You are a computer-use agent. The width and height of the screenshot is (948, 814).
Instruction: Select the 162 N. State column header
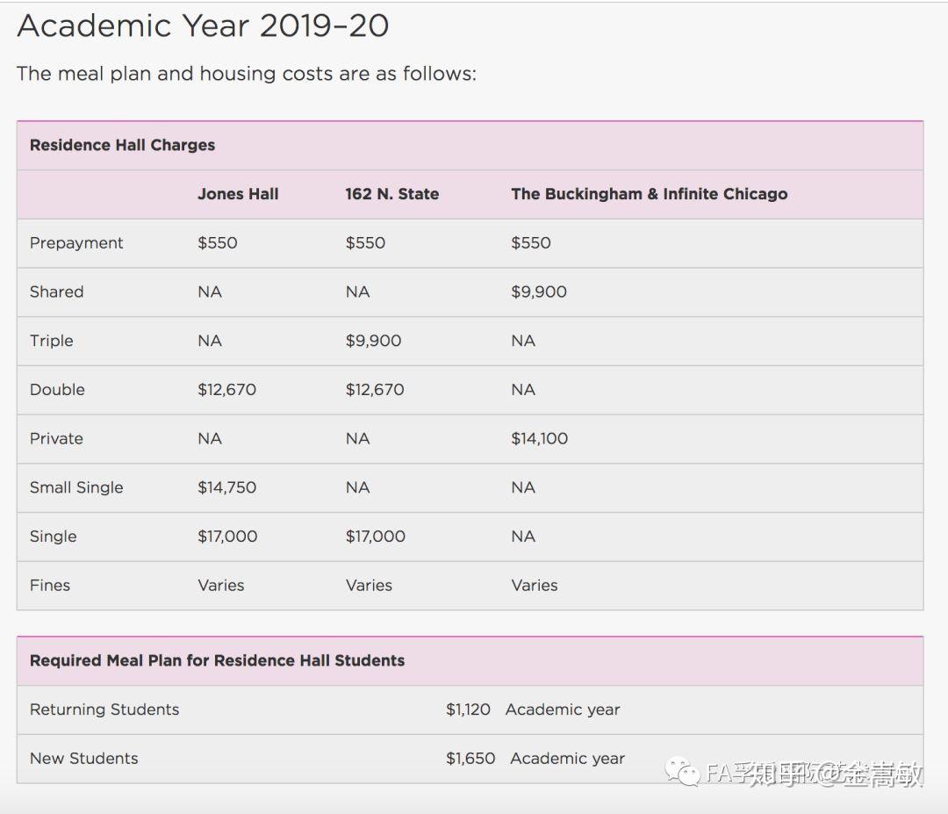(391, 194)
